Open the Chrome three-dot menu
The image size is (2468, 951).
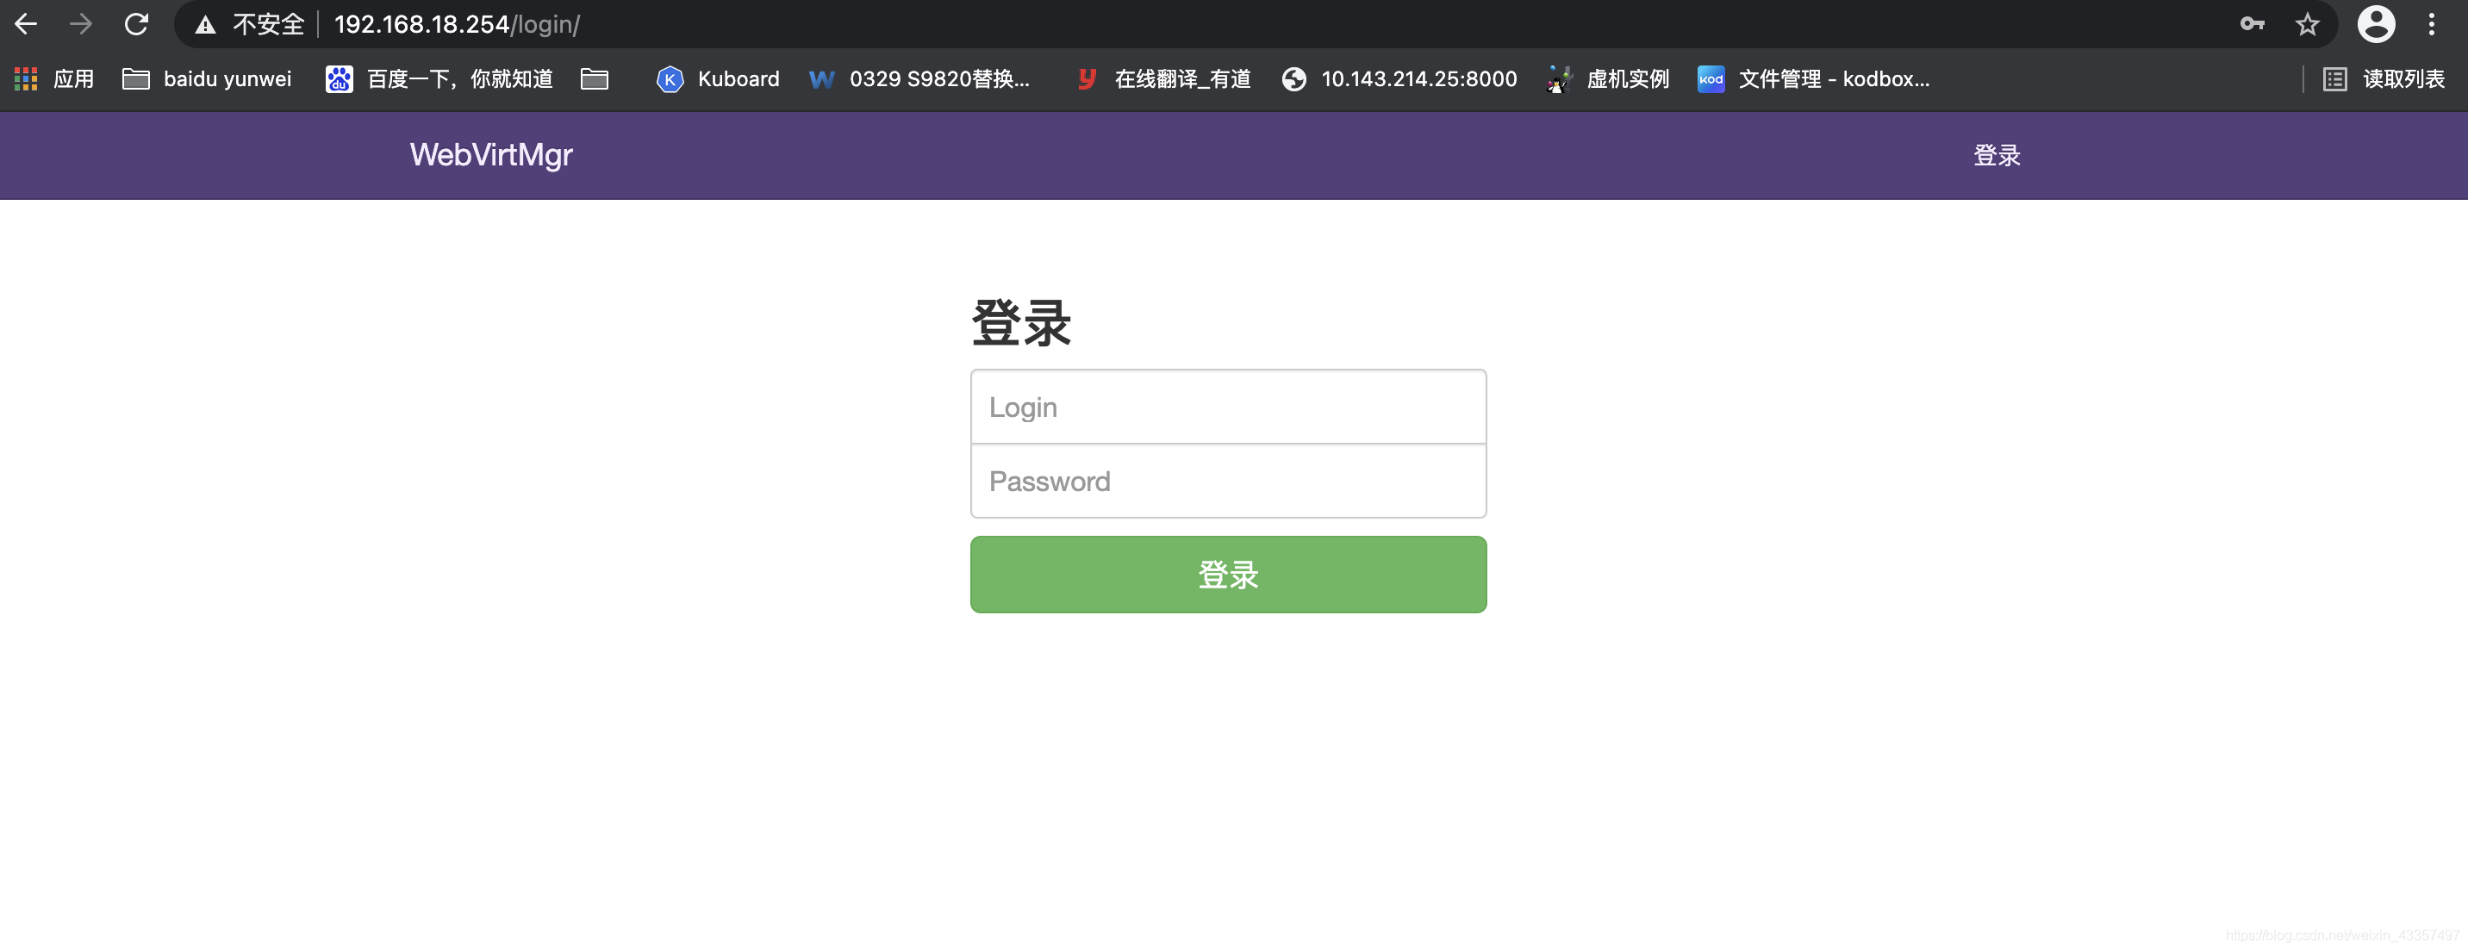[x=2432, y=24]
